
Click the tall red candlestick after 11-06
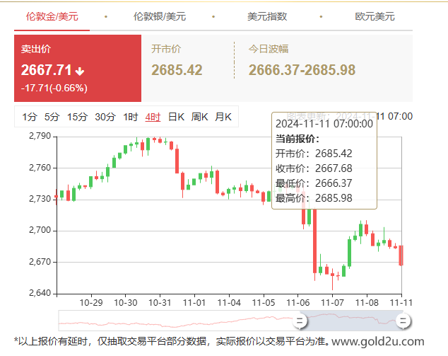(315, 241)
